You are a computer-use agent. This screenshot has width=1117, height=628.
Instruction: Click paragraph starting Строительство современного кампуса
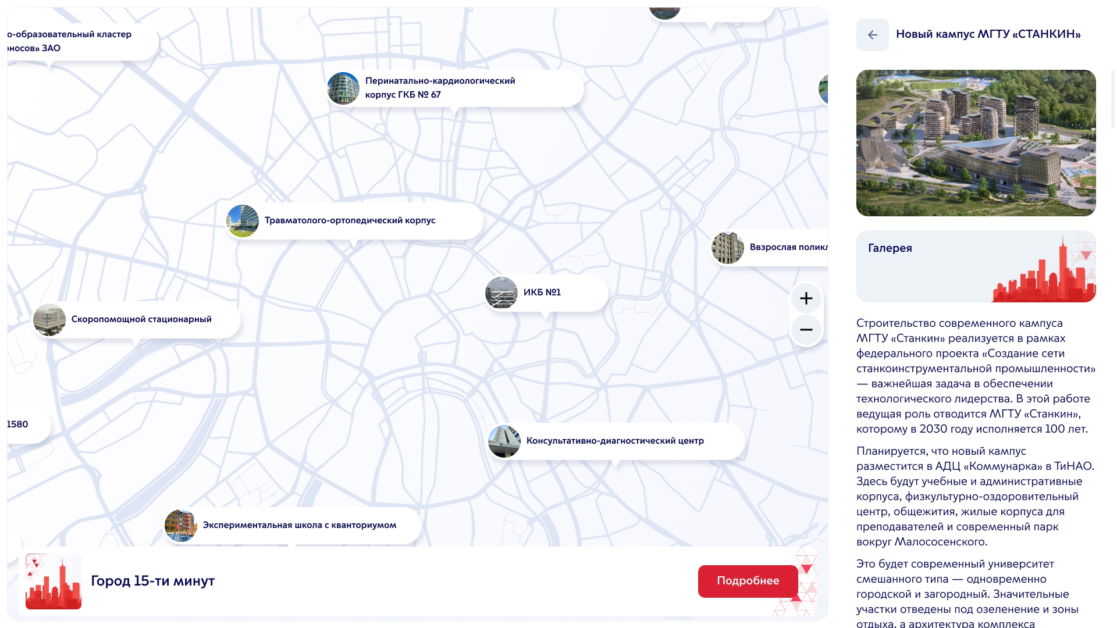click(976, 376)
